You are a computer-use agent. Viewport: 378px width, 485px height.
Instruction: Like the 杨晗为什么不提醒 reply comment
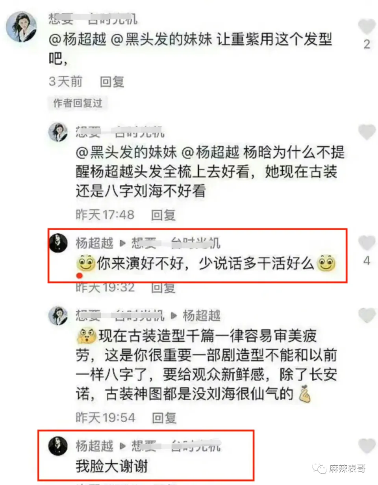[x=367, y=132]
